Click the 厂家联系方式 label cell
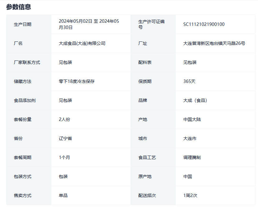Viewport: 258px width, 207px height. 27,62
